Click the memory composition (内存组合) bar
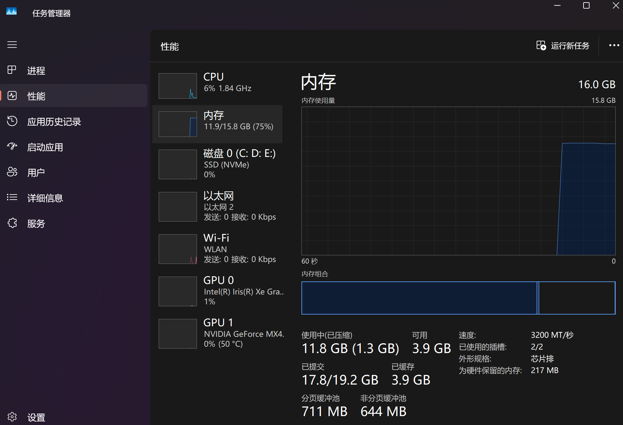Viewport: 623px width, 425px height. [x=458, y=298]
